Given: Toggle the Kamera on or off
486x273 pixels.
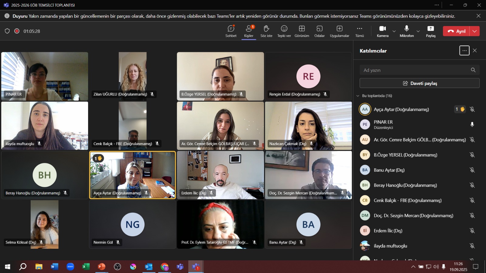Looking at the screenshot, I should [x=382, y=31].
